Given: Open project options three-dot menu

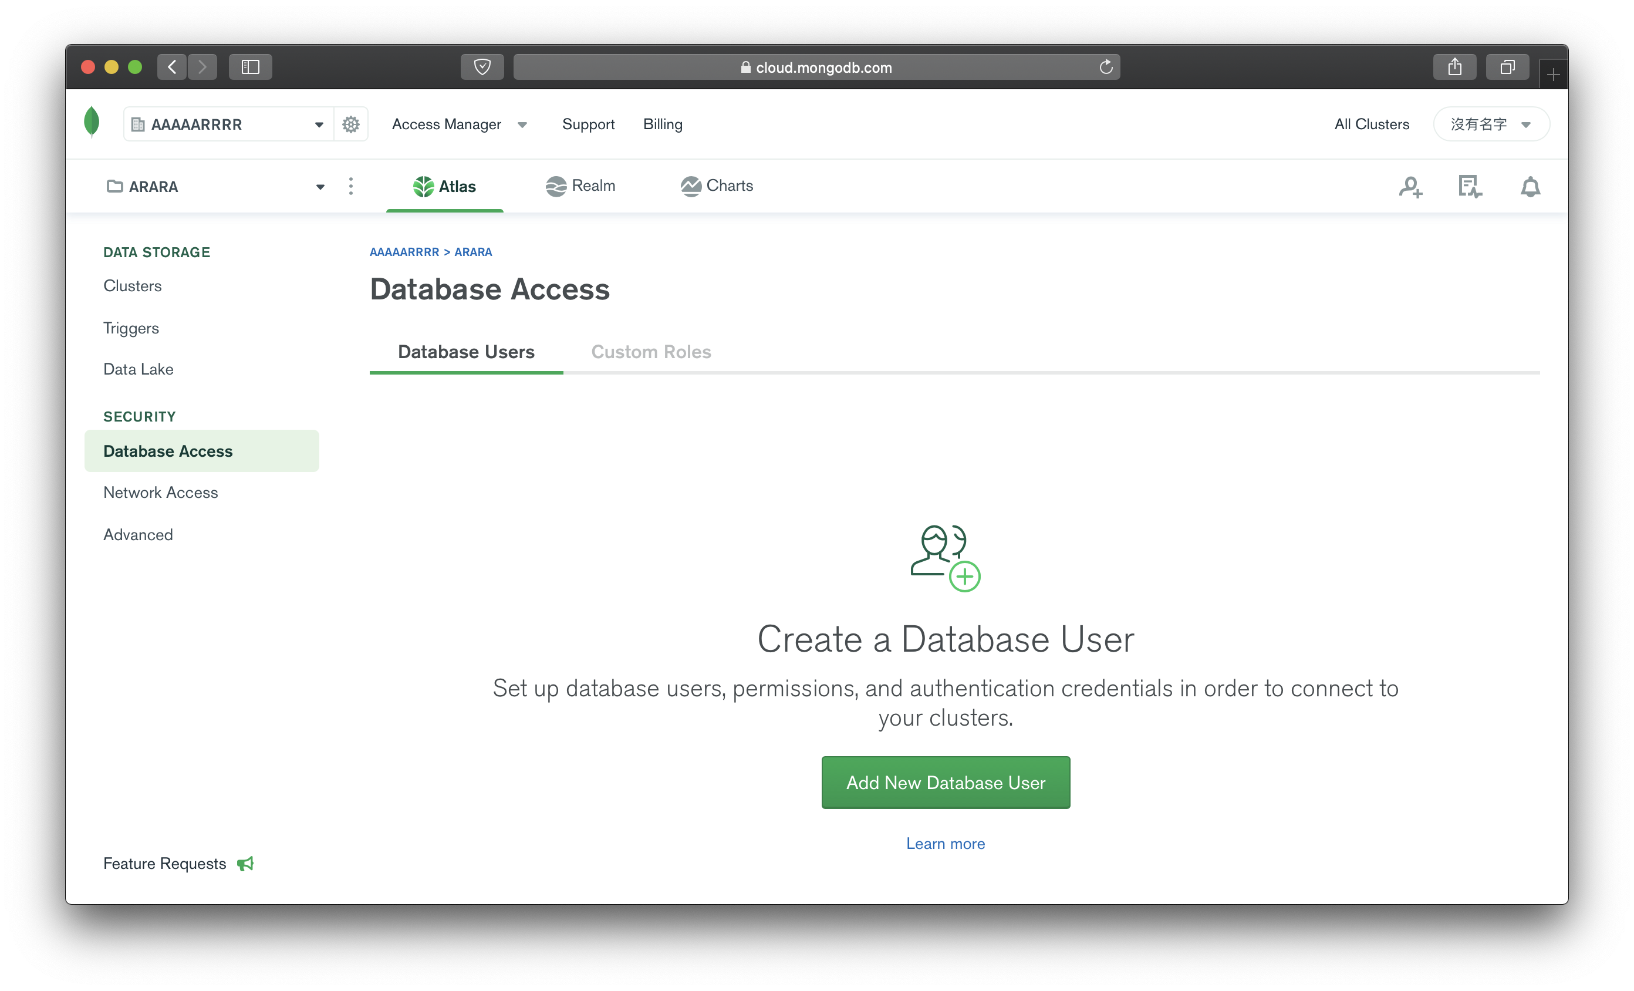Looking at the screenshot, I should pos(351,186).
